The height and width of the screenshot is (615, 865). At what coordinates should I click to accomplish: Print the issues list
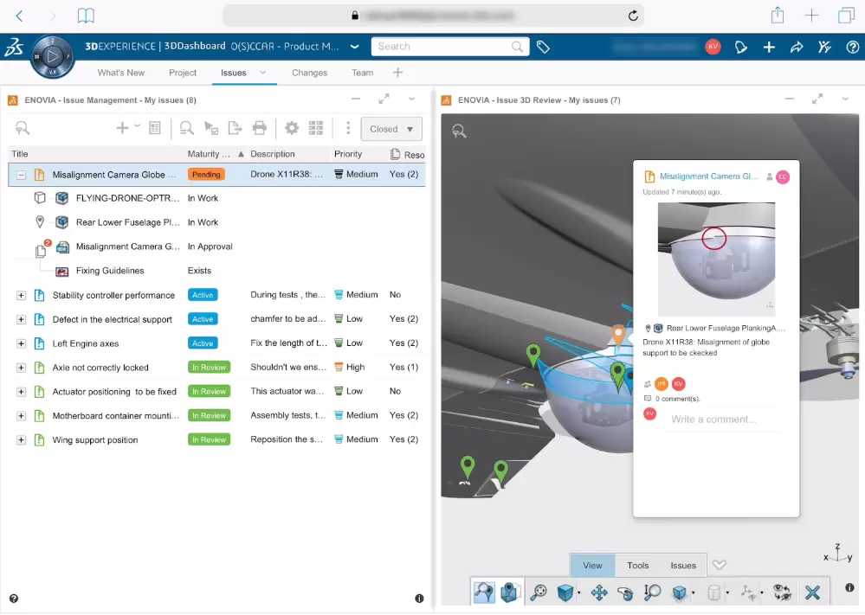[259, 129]
